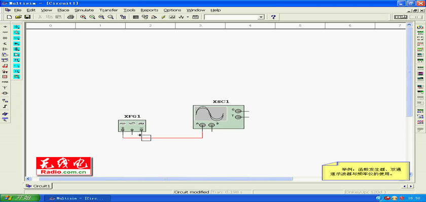Viewport: 426px width, 202px height.
Task: Select the Multimeter instrument
Action: pos(420,28)
